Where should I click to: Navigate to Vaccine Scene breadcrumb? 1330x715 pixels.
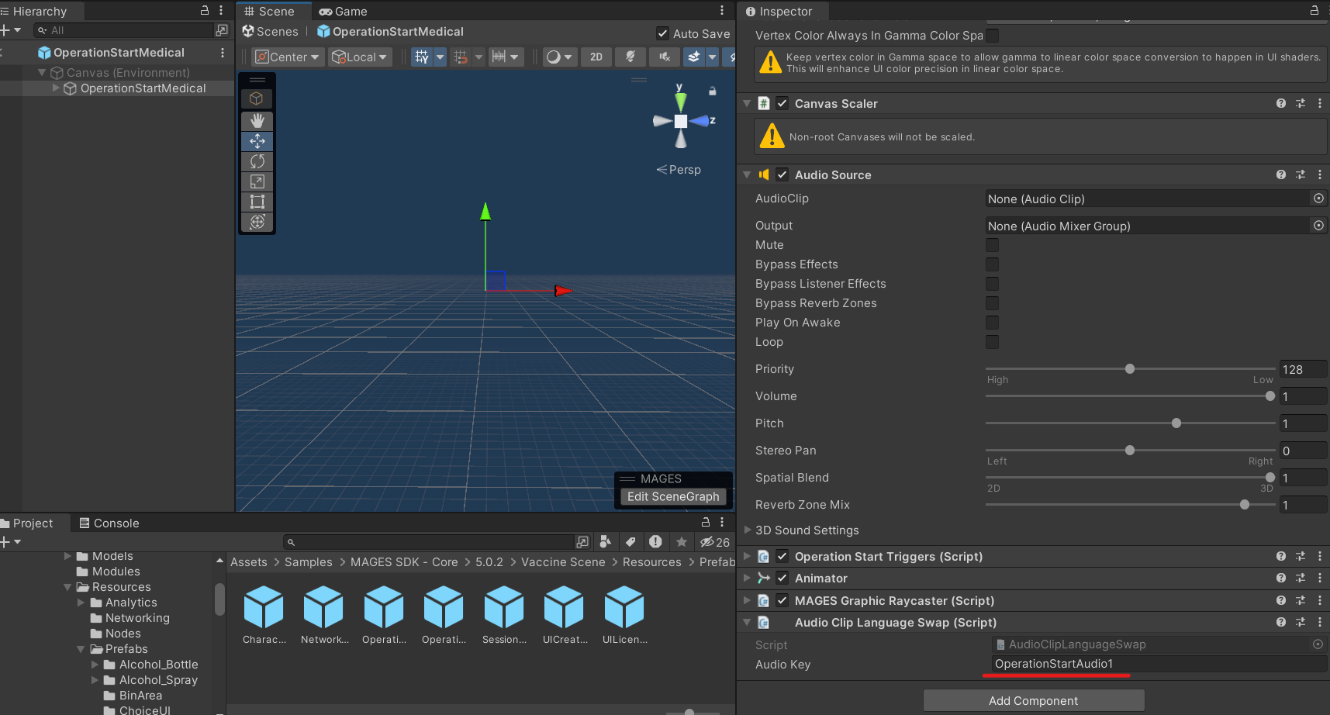[563, 562]
